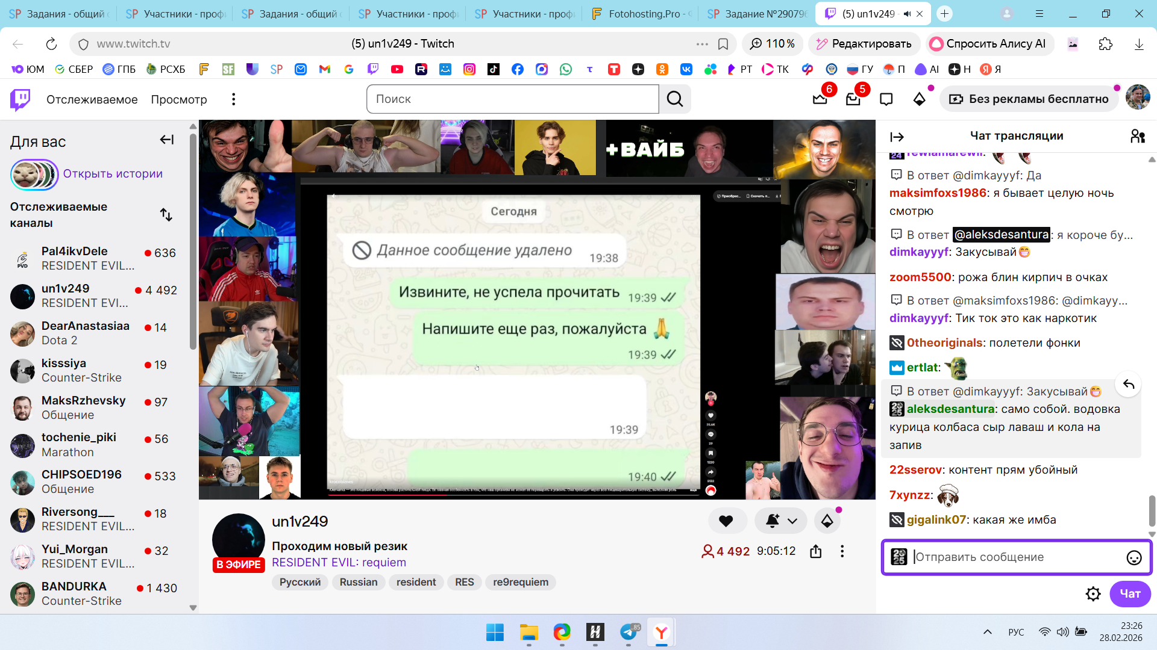Collapse the For You sidebar

tap(166, 140)
